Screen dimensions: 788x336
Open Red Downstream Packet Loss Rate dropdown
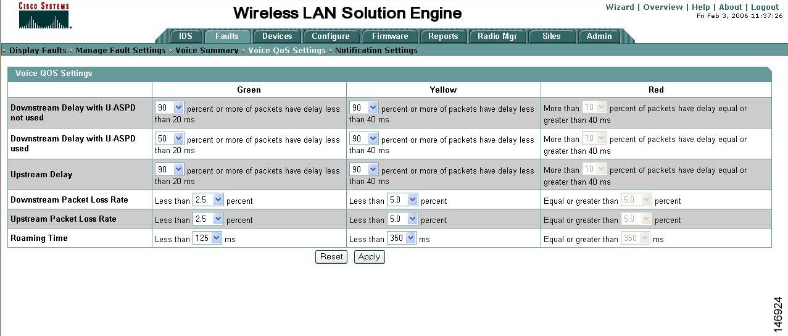click(636, 199)
